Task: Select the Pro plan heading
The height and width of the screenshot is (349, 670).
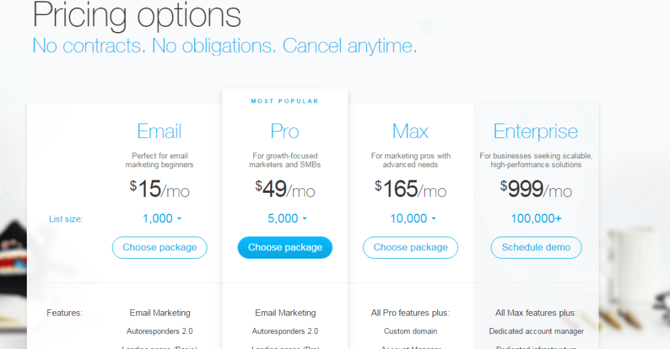Action: 285,131
